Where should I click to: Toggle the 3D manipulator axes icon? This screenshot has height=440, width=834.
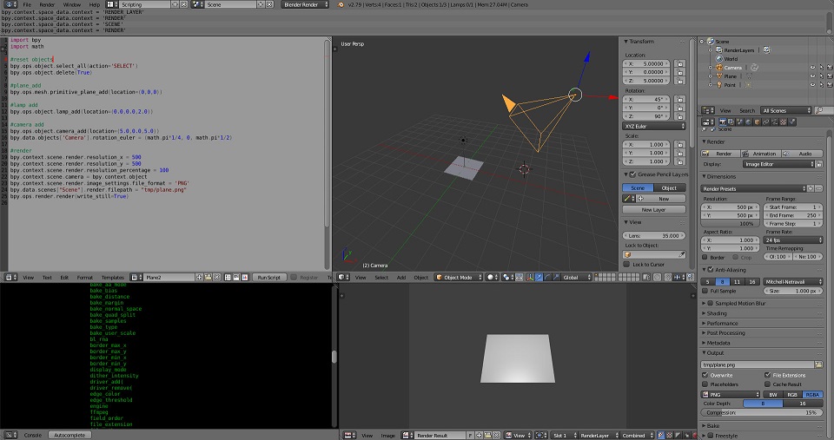[530, 277]
